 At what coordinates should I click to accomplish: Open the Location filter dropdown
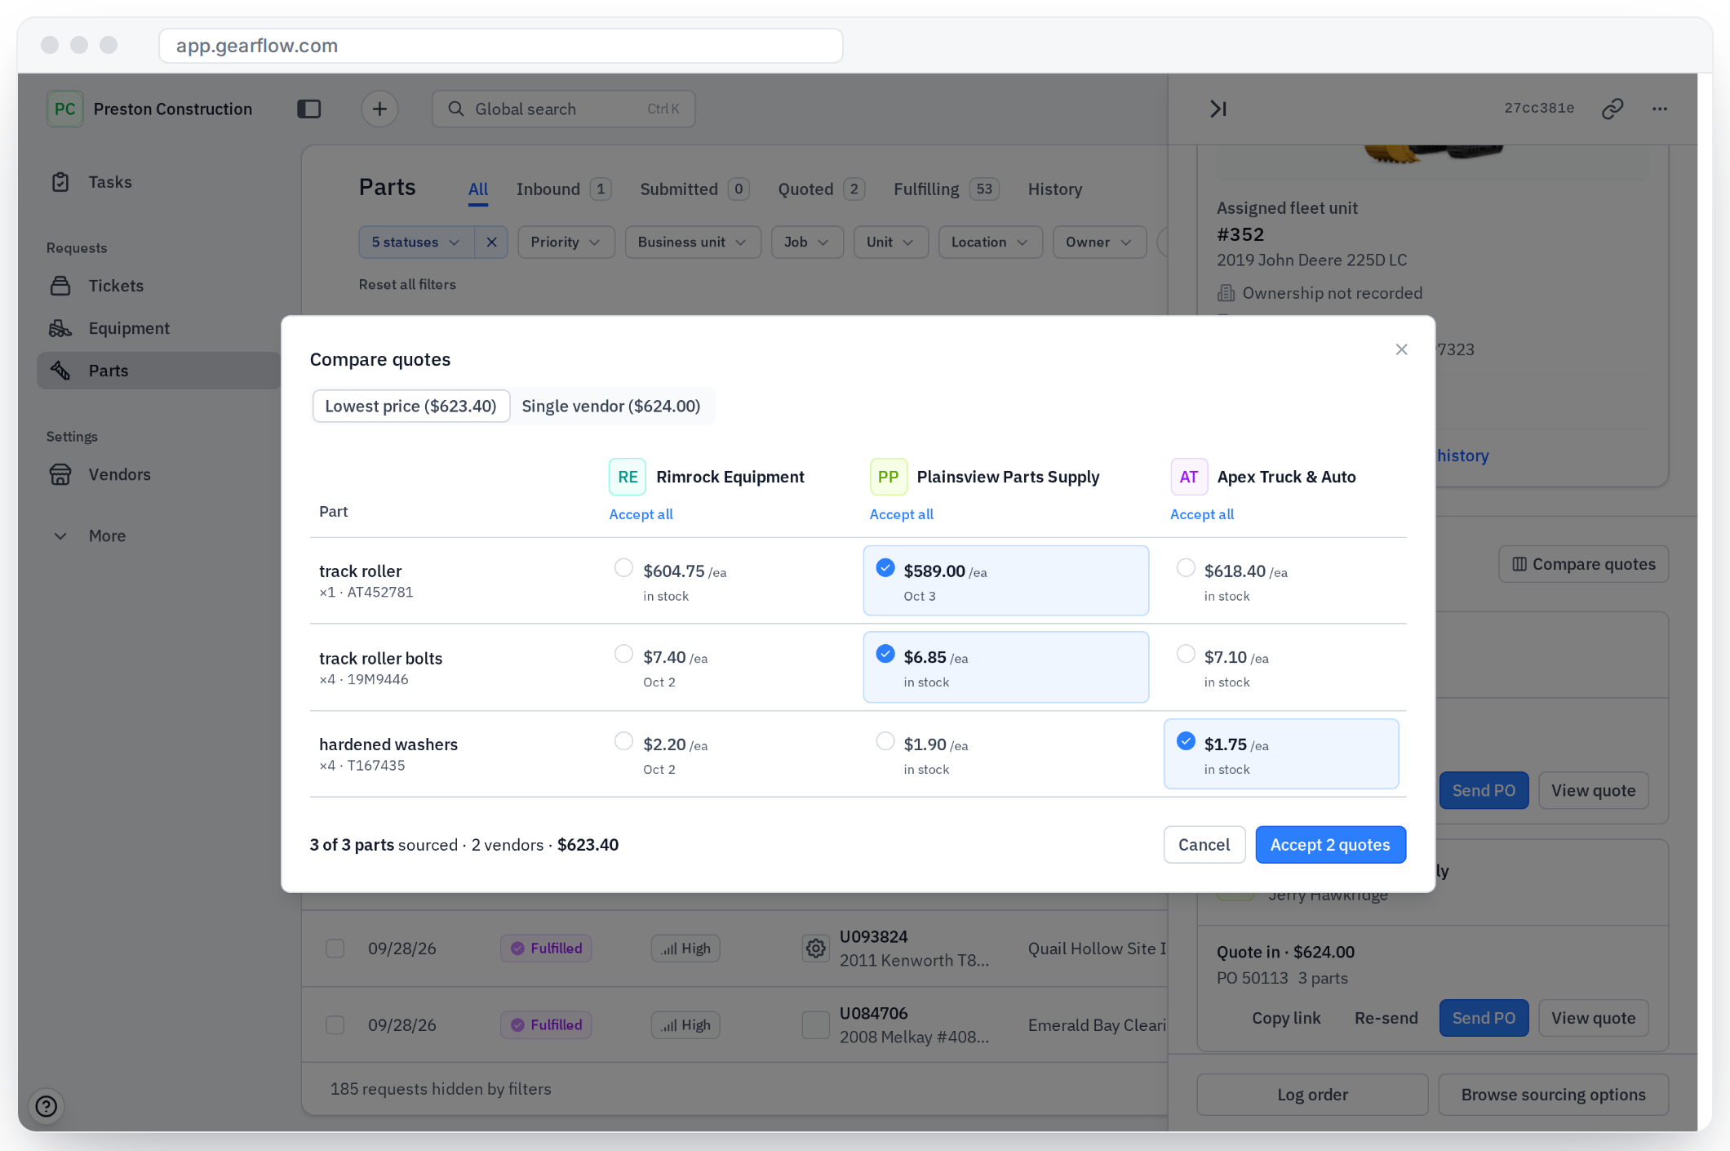[990, 242]
